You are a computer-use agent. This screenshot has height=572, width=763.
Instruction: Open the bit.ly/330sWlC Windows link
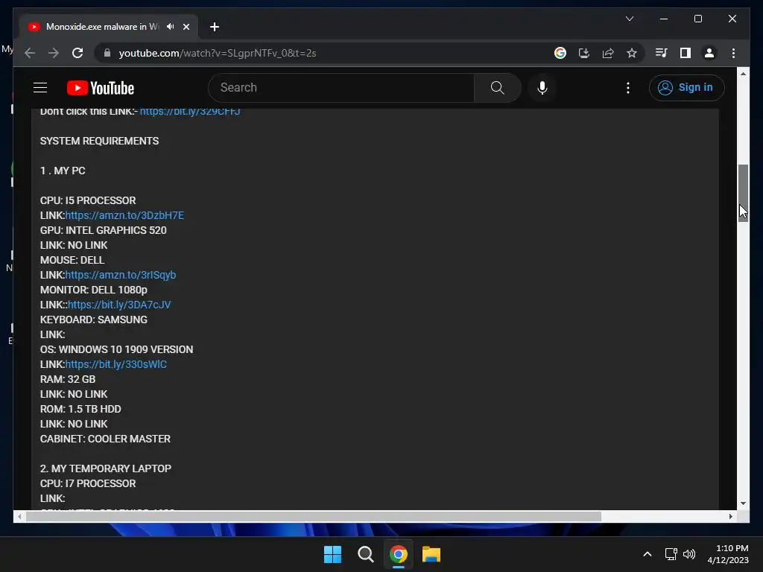point(115,364)
